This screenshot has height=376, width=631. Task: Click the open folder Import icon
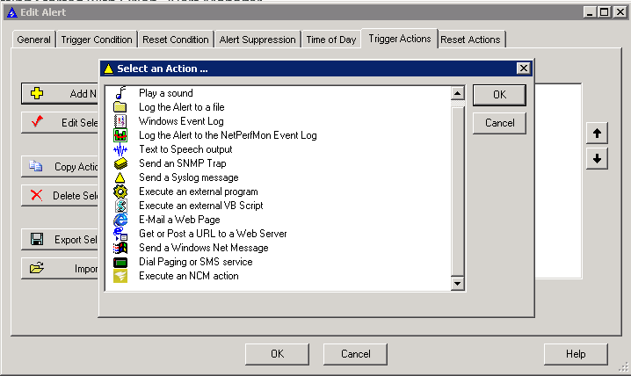37,268
